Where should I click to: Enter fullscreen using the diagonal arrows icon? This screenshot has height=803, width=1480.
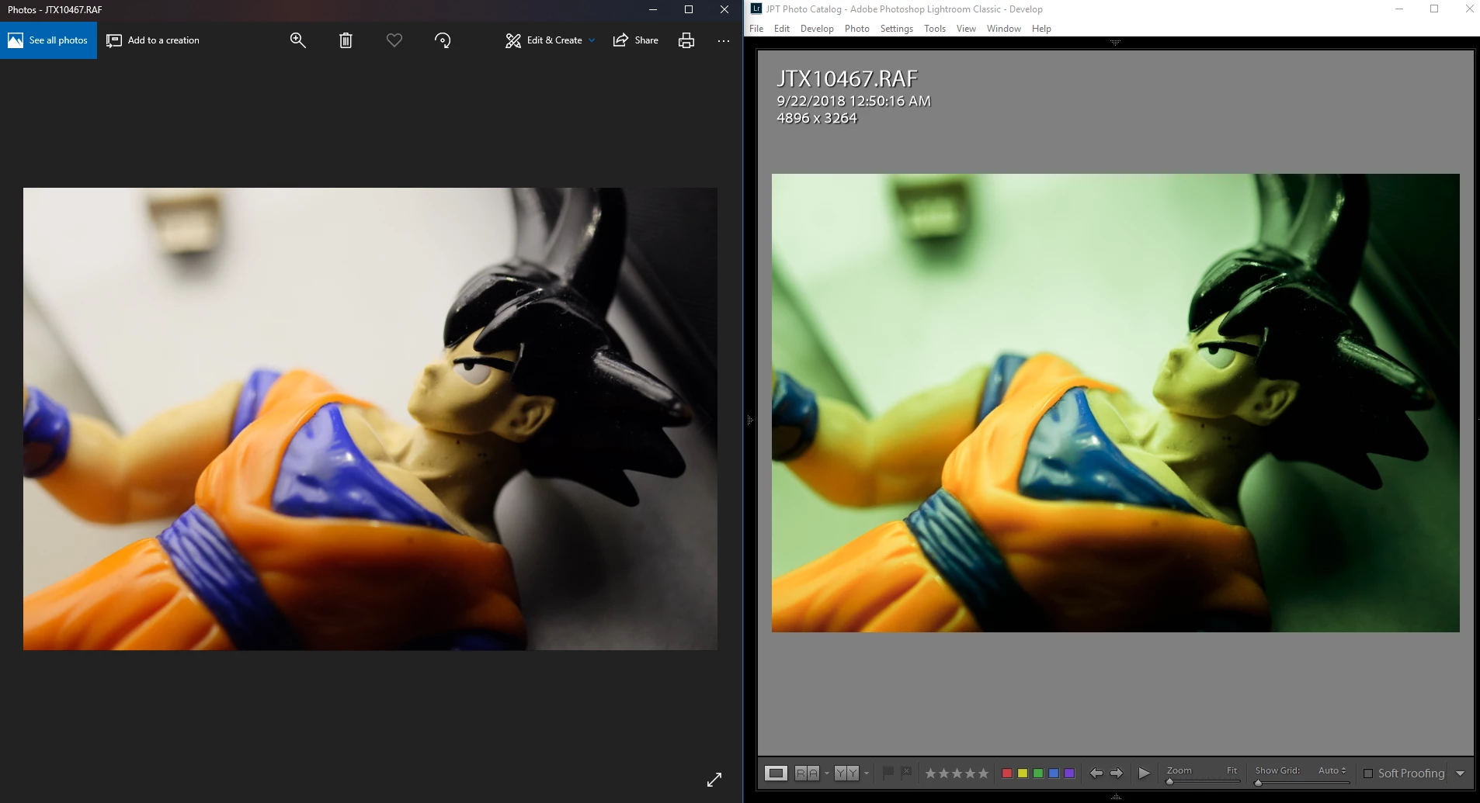[714, 779]
